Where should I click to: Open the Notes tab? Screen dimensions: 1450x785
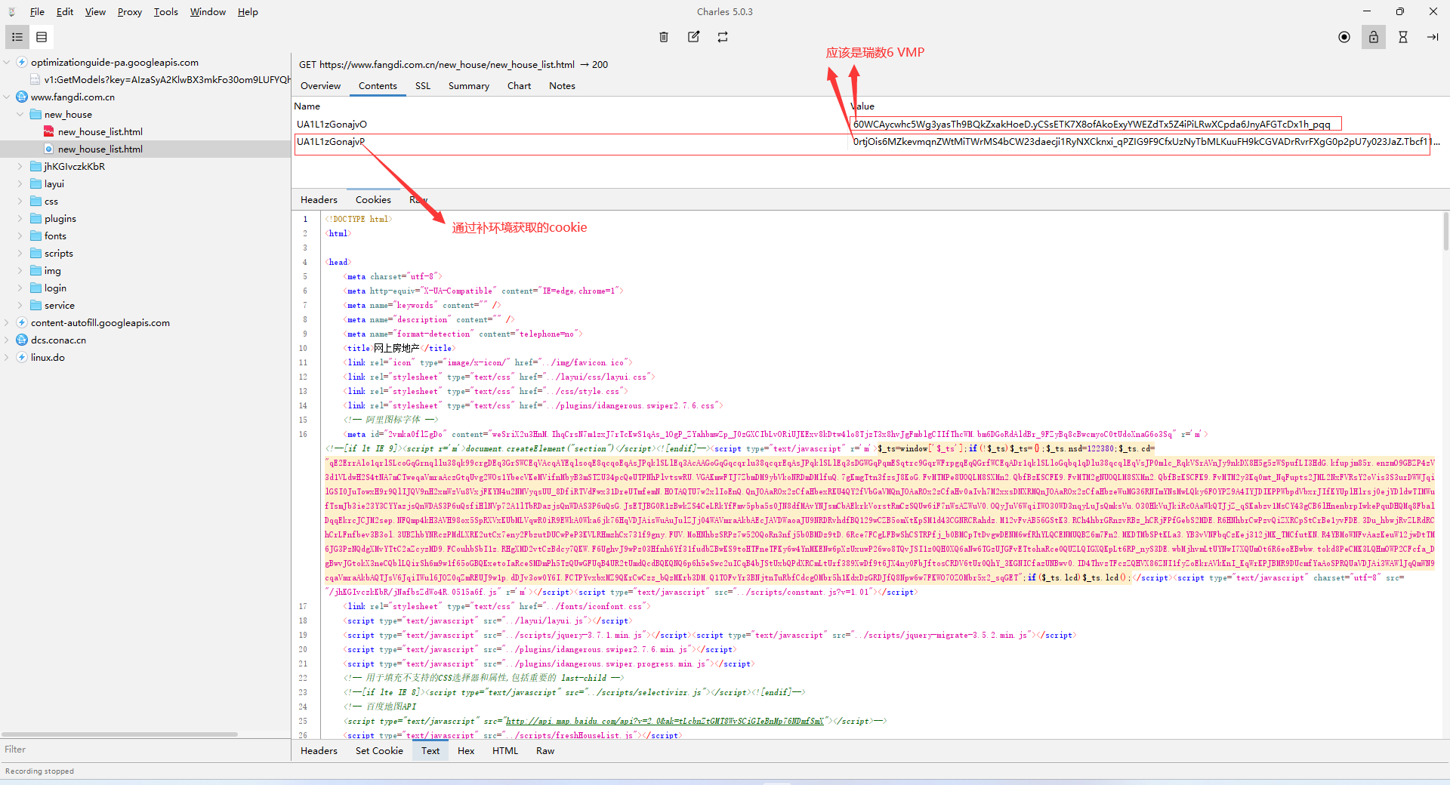click(562, 86)
